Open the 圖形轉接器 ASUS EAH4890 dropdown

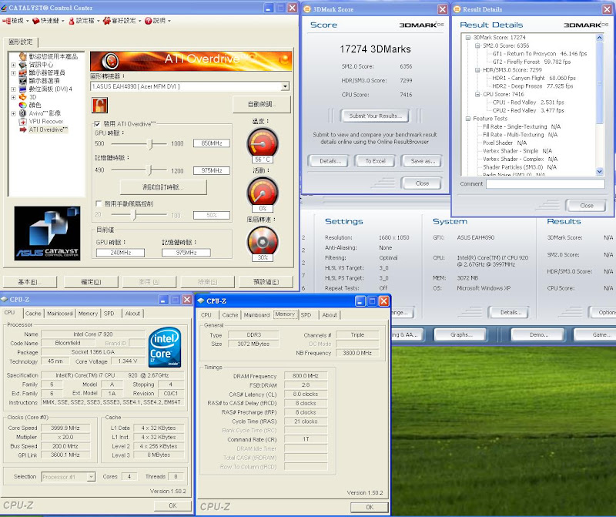point(285,86)
